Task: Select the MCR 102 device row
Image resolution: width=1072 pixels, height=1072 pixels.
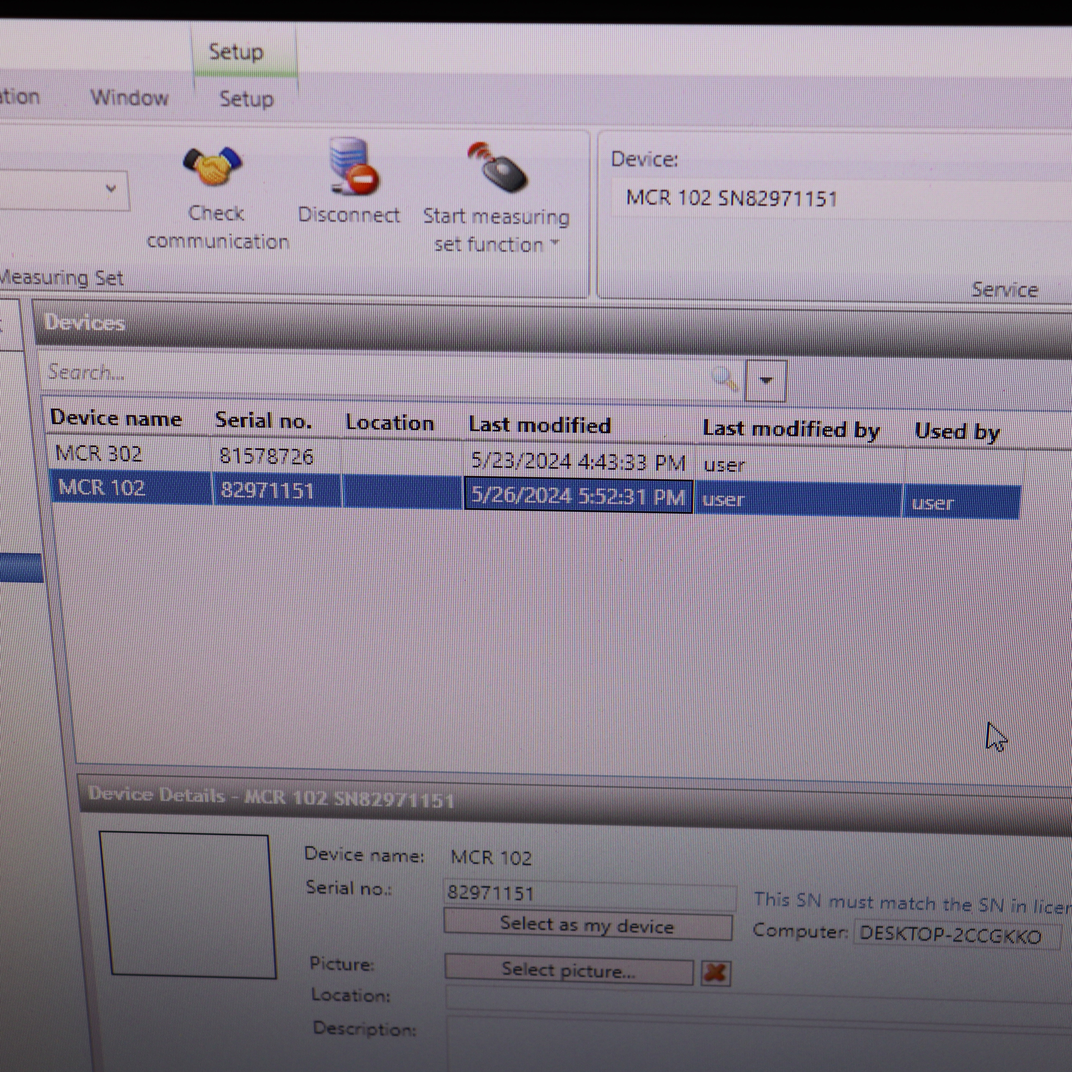Action: click(535, 495)
